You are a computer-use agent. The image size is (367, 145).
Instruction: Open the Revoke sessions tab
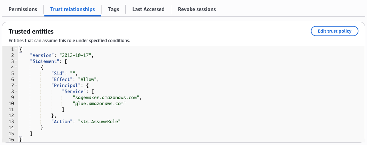(x=197, y=9)
